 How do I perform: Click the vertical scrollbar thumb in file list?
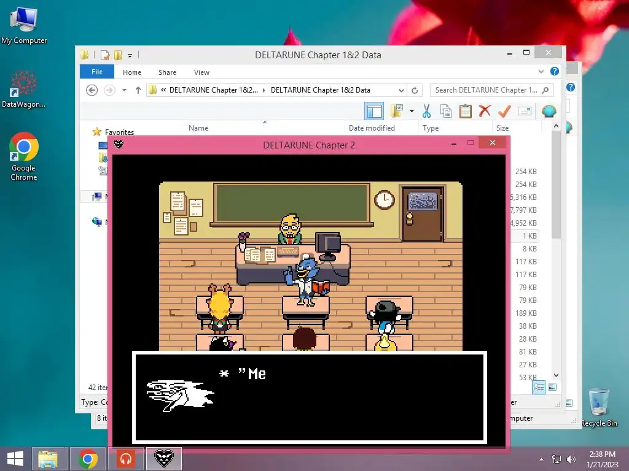click(556, 185)
